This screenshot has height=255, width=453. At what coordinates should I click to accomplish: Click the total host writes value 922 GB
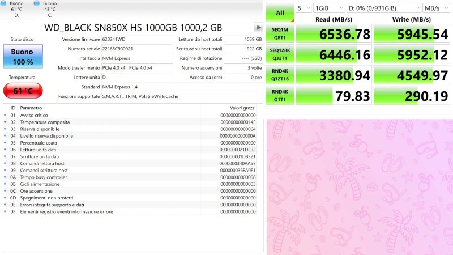(243, 49)
